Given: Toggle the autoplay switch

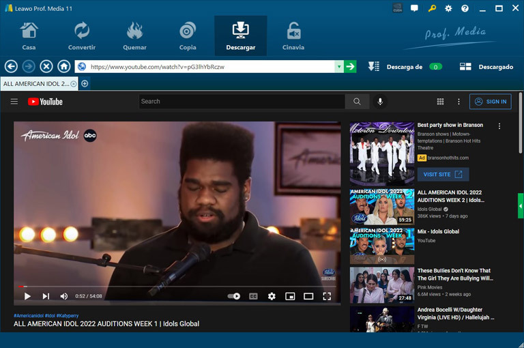Looking at the screenshot, I should [233, 296].
